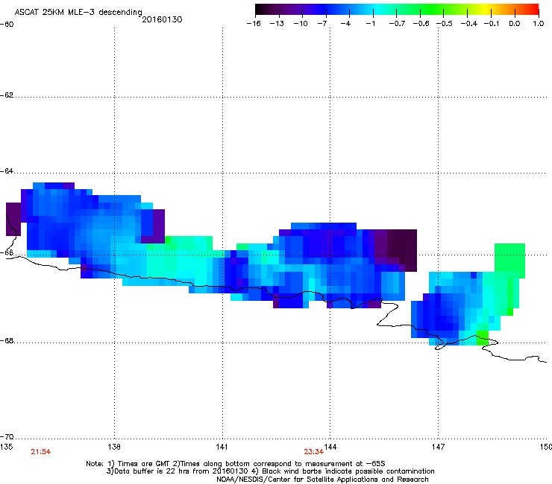Click the large green data block near 149E
Viewport: 552px width, 484px height.
(x=509, y=261)
